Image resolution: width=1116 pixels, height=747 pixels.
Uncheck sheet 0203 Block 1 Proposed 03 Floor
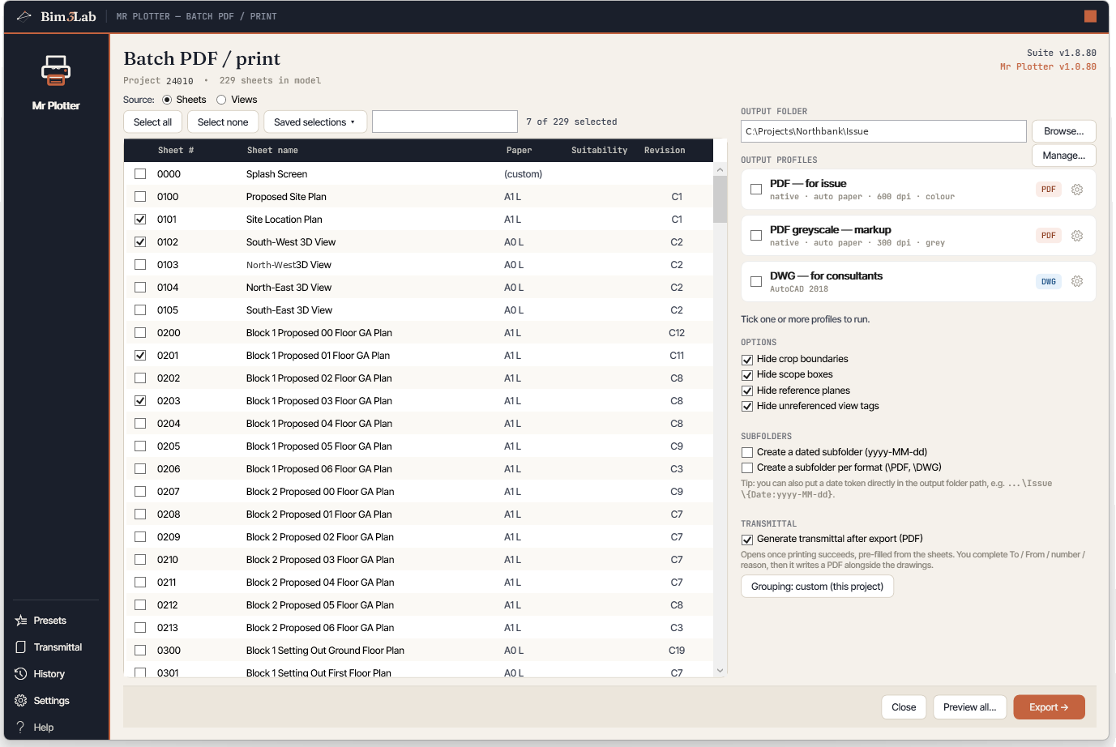coord(140,401)
